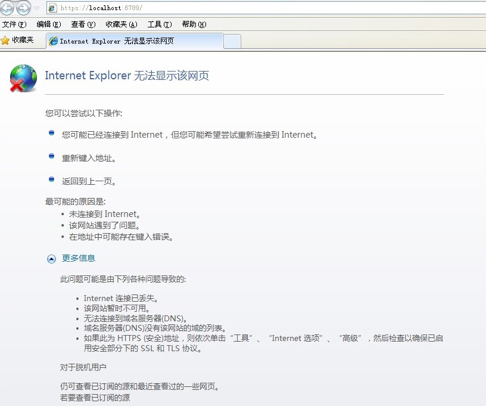The width and height of the screenshot is (486, 406).
Task: Click the 该网站遇到了问题 reason
Action: coord(105,225)
